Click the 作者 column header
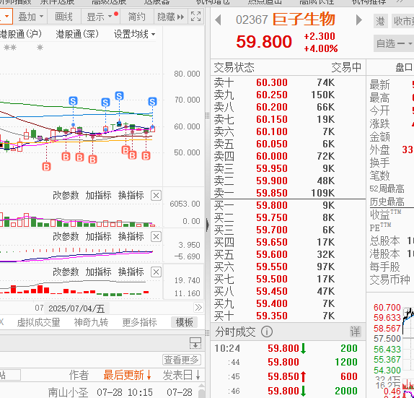The height and width of the screenshot is (398, 414). tap(79, 375)
